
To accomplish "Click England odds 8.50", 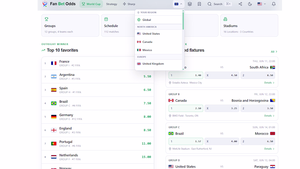I will pyautogui.click(x=147, y=130).
